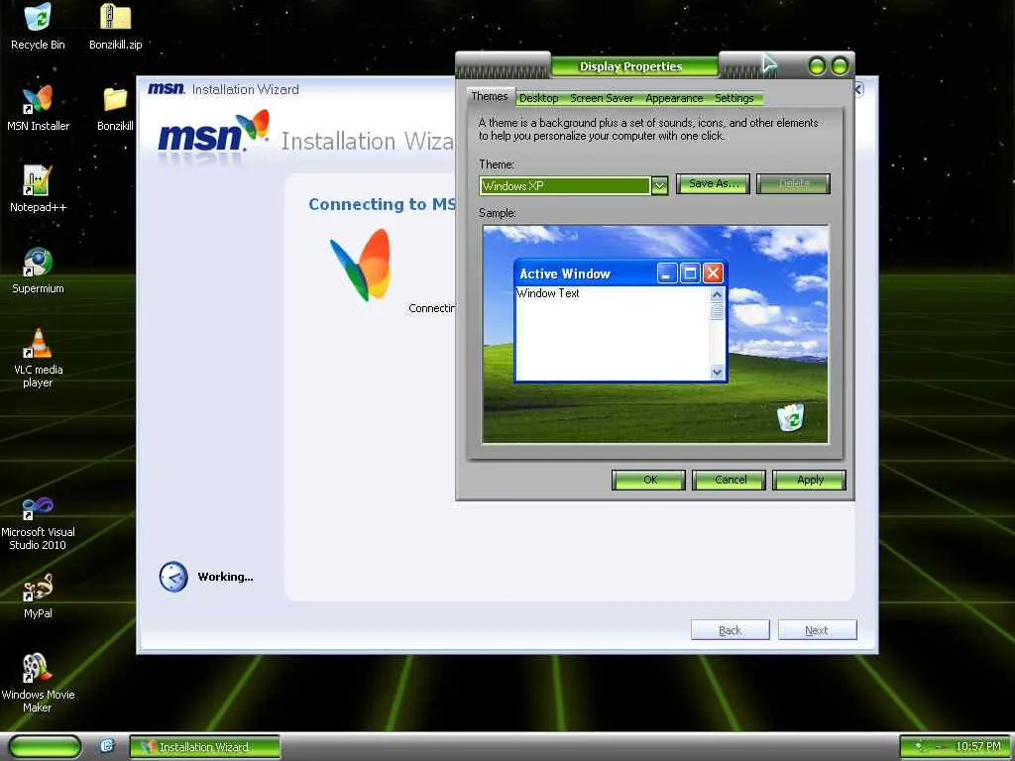Click Back in the Installation Wizard
Viewport: 1015px width, 761px height.
tap(731, 630)
